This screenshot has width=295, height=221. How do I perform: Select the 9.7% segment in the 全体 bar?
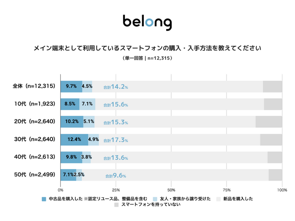coord(71,86)
